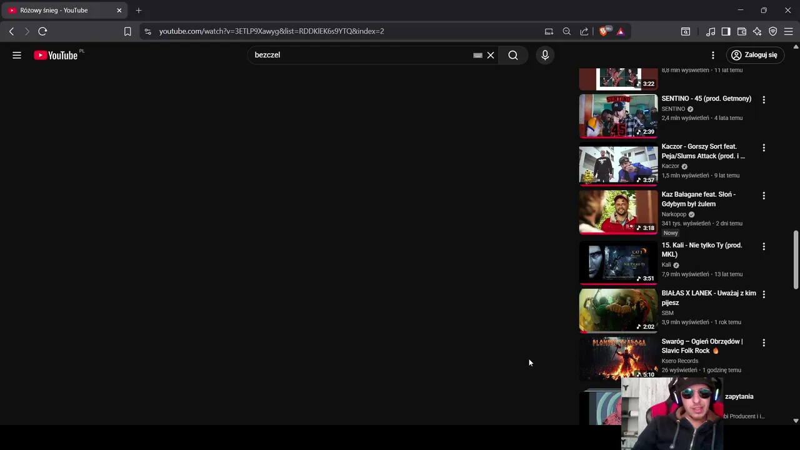800x450 pixels.
Task: Open title Swaróg – Ogień Obrzędów
Action: click(702, 346)
